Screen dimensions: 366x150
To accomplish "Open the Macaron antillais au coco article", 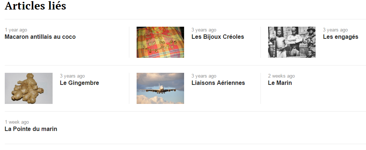I will click(x=40, y=37).
